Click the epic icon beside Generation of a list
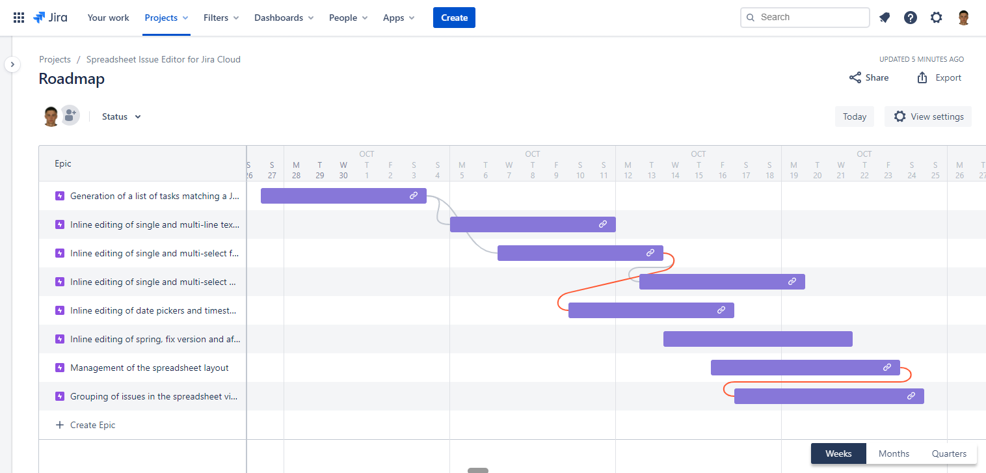This screenshot has height=473, width=986. click(60, 196)
